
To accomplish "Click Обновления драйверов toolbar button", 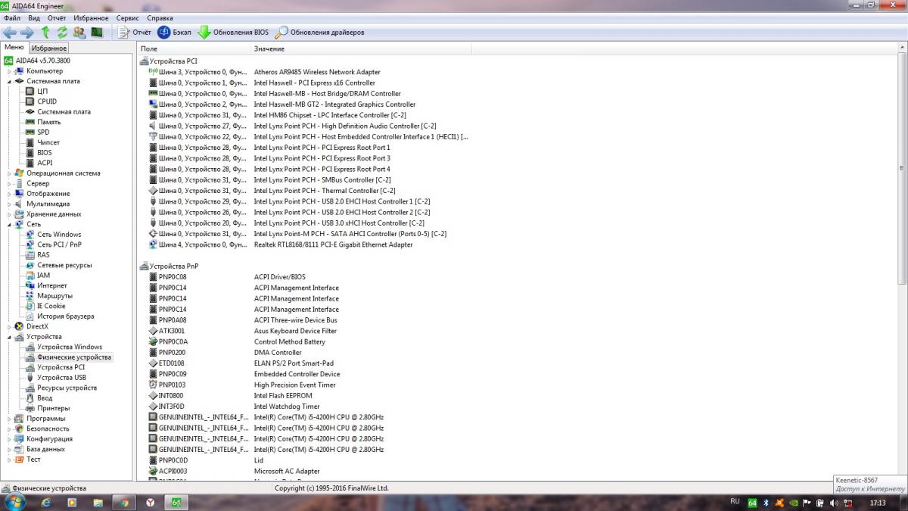I will point(319,33).
